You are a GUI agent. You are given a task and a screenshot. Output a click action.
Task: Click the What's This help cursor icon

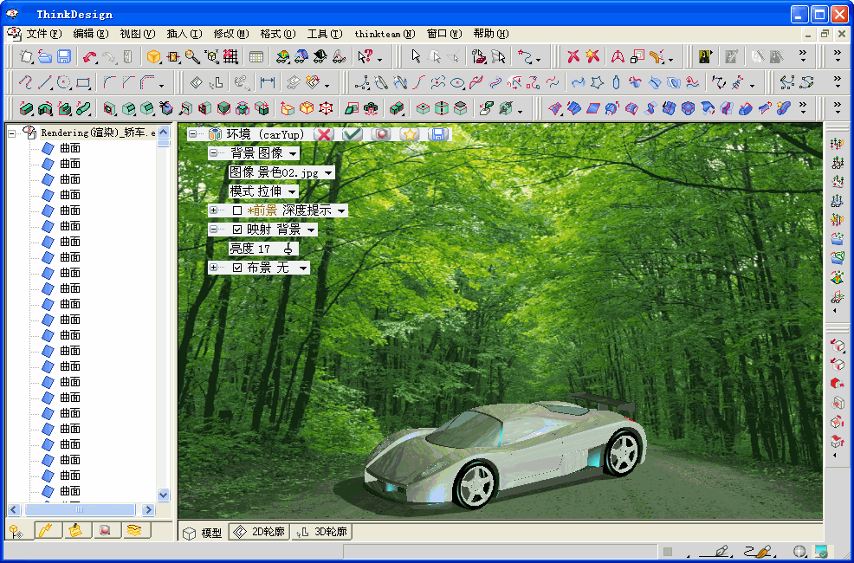pos(365,56)
